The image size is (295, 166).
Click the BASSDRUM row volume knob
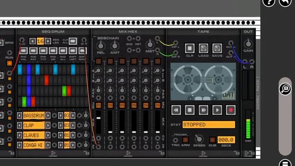[x=86, y=115]
